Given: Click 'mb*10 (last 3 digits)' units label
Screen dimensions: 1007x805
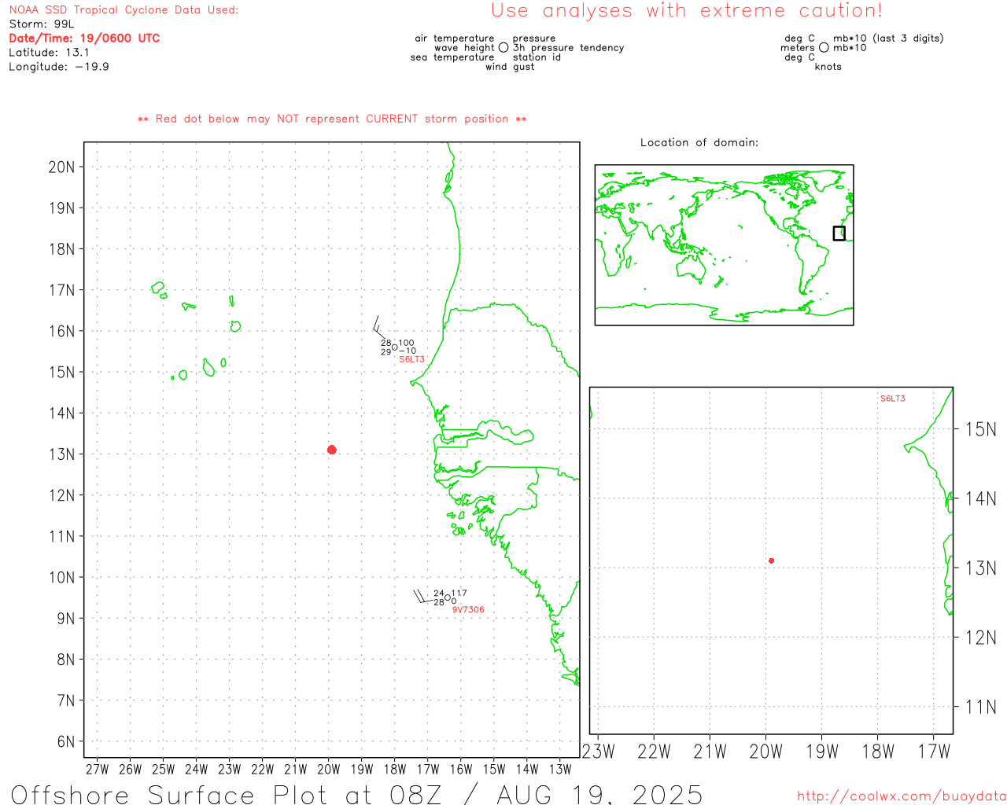Looking at the screenshot, I should (x=888, y=39).
